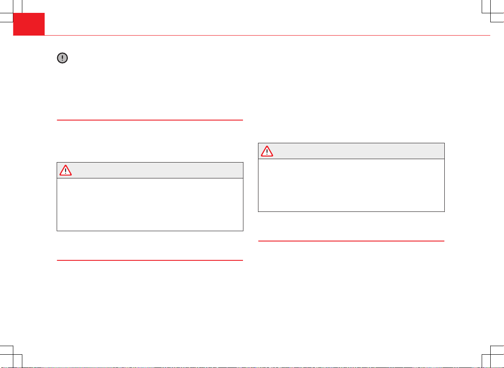Screen dimensions: 504x368
Task: Click the red divider line below the right warning box
Action: 351,241
